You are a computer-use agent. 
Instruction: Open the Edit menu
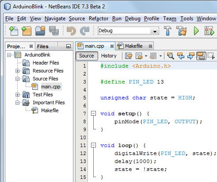[22, 19]
